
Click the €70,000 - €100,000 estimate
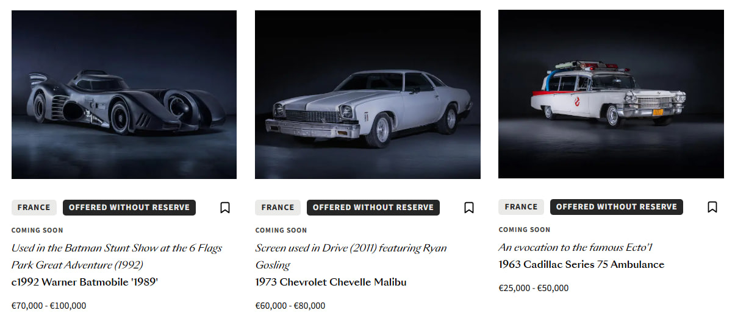point(49,306)
